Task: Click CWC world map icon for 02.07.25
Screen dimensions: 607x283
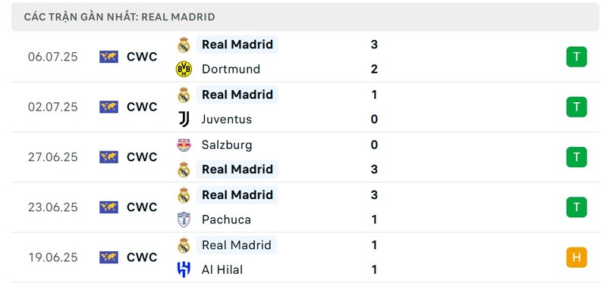Action: (x=109, y=107)
